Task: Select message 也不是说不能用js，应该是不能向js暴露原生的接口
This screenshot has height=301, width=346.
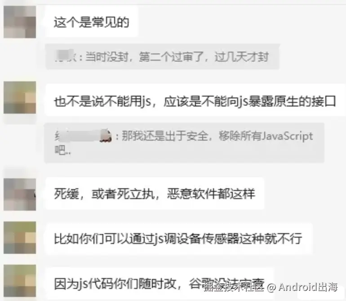Action: [195, 101]
